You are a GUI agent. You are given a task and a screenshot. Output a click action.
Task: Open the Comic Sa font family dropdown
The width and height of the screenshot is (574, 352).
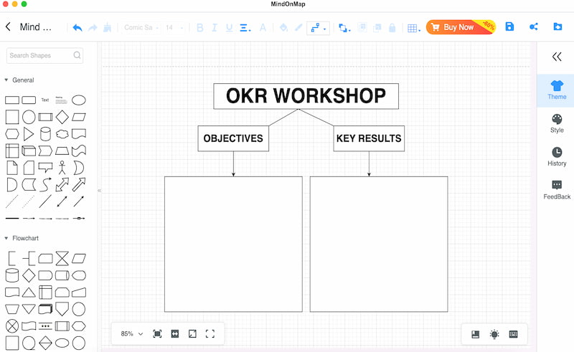141,27
